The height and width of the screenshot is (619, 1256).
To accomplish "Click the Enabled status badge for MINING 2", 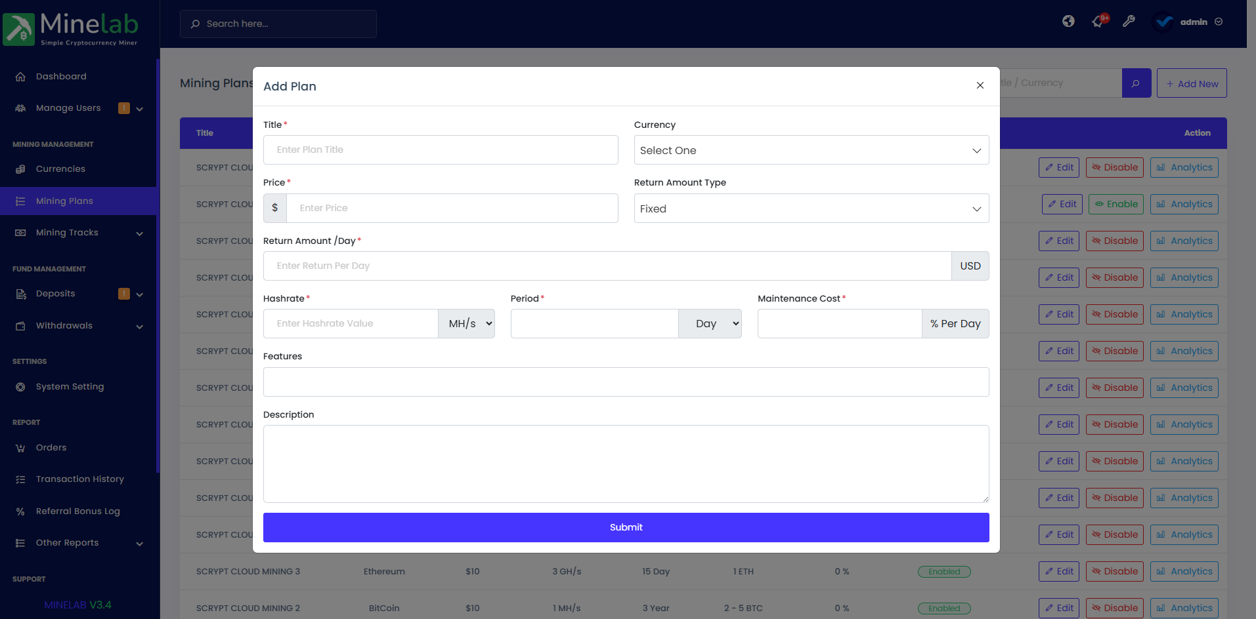I will coord(944,608).
